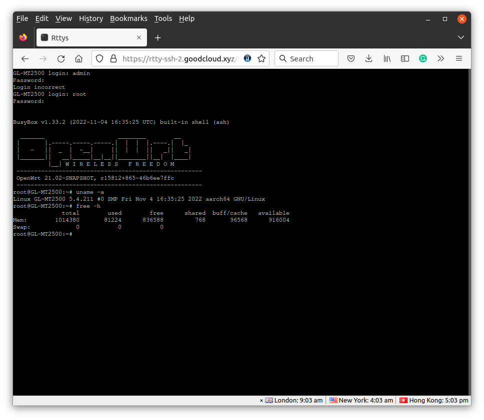
Task: Click the 'uname -a' command line
Action: (58, 192)
